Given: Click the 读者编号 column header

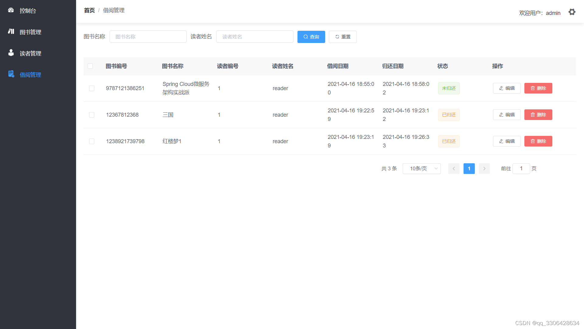Looking at the screenshot, I should 228,66.
